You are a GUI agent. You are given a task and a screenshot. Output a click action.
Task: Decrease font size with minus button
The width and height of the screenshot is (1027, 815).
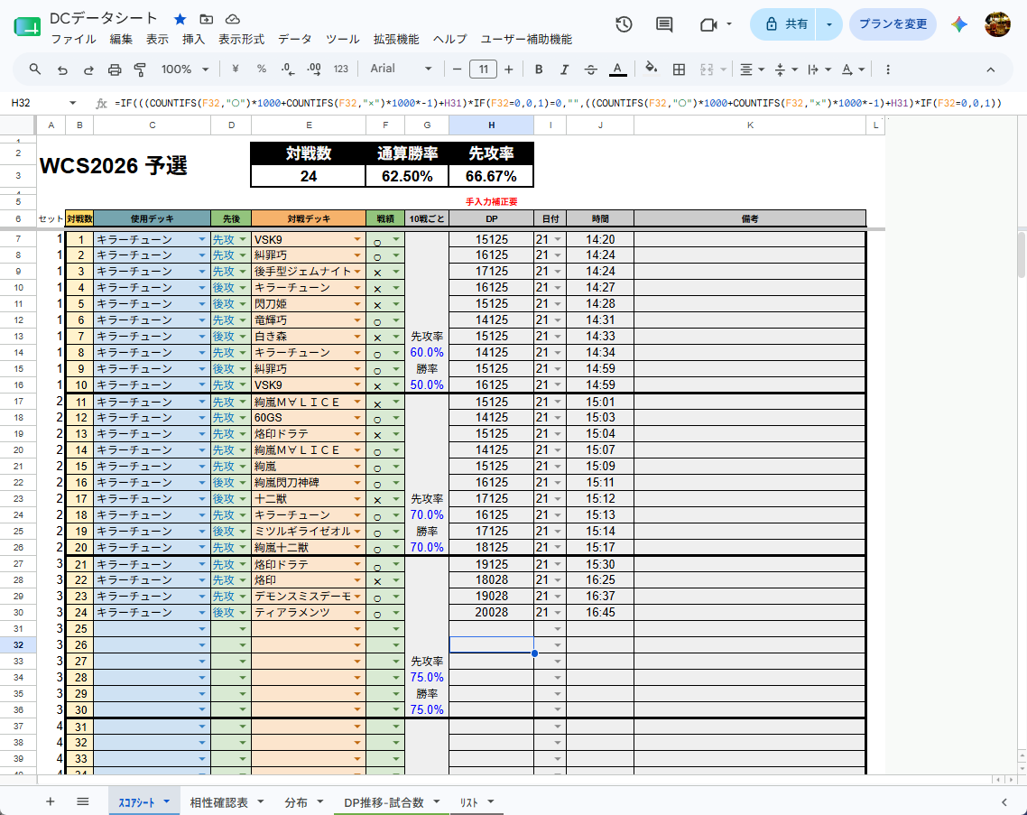coord(458,69)
